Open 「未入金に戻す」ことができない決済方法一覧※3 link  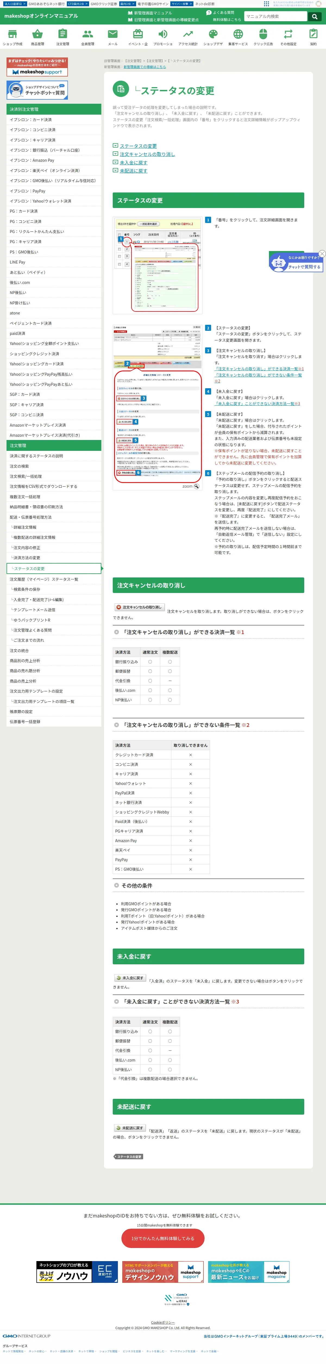(x=257, y=403)
